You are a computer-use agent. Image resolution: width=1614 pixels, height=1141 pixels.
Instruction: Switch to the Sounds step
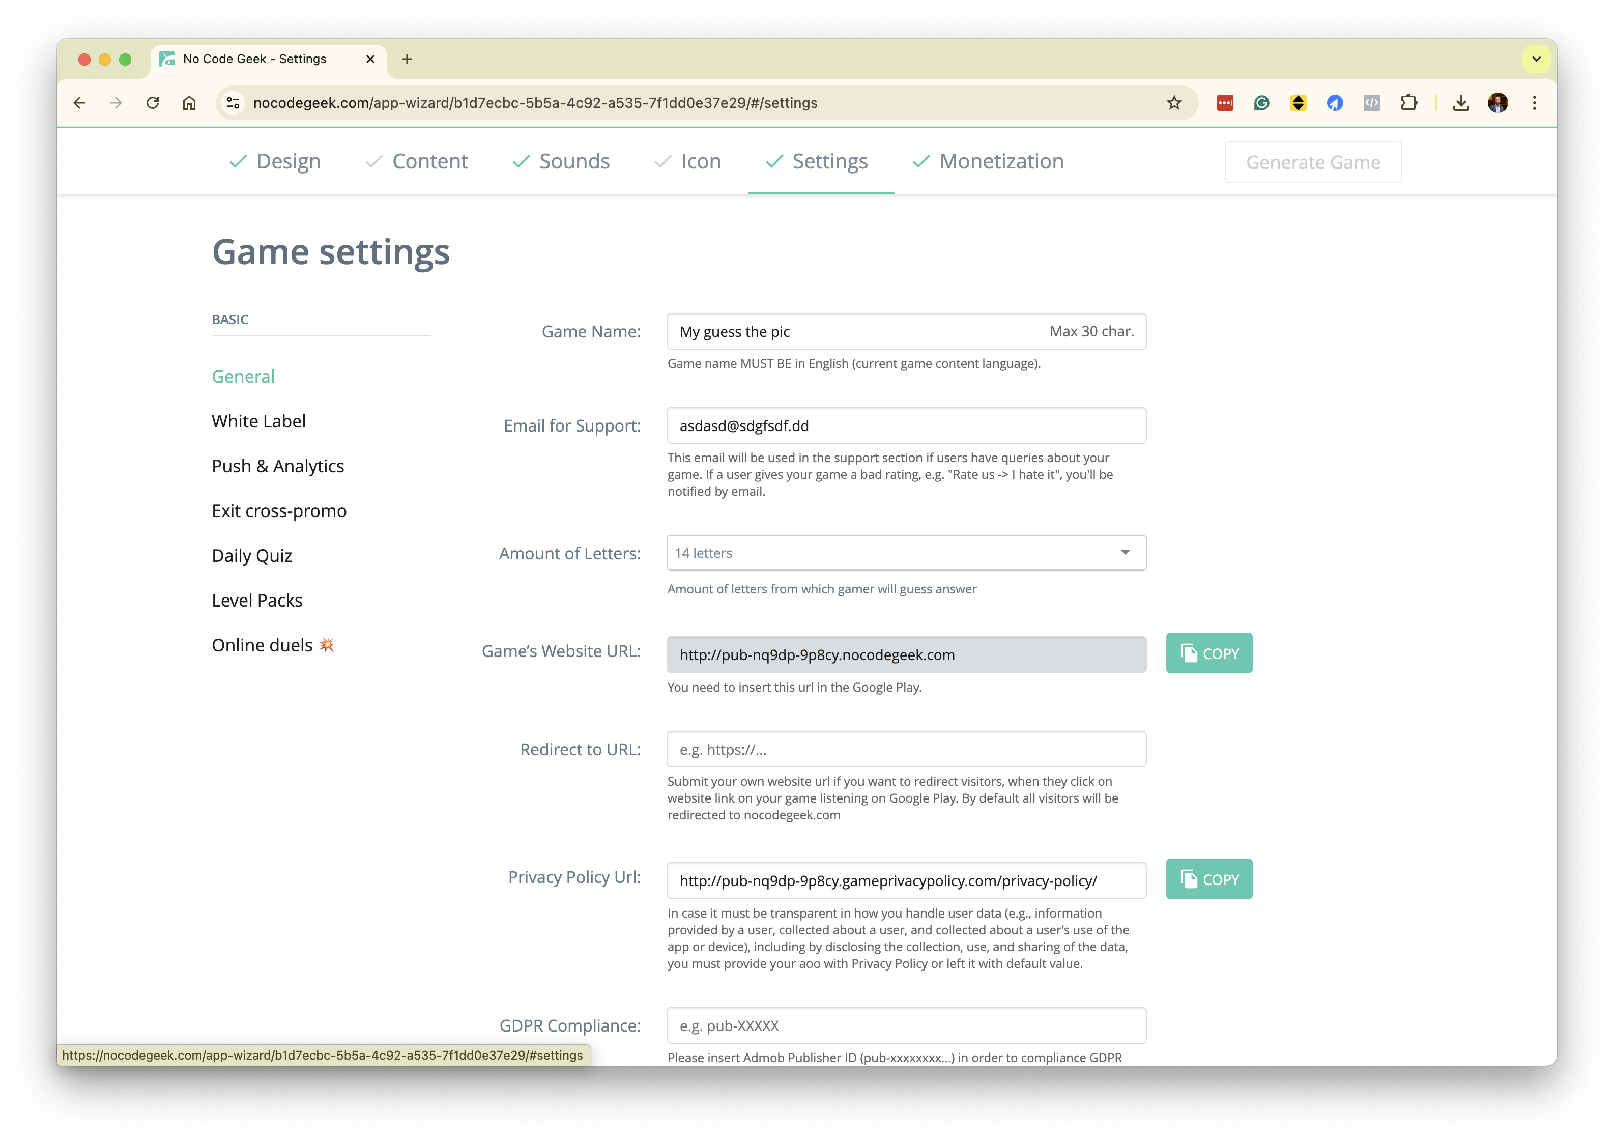pyautogui.click(x=561, y=161)
